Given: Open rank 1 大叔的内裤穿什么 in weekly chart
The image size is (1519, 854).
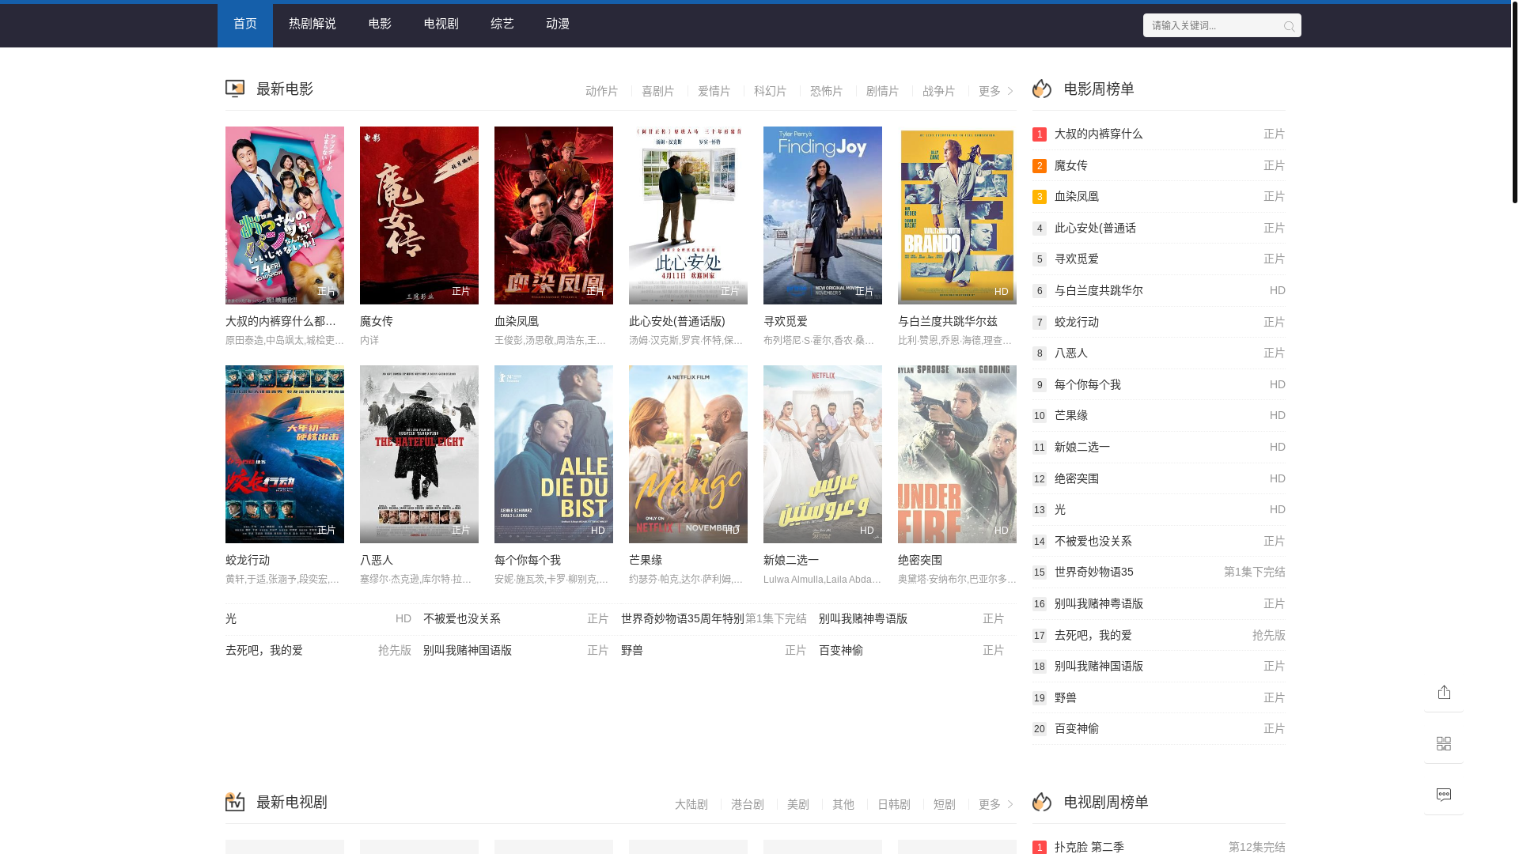Looking at the screenshot, I should (x=1158, y=134).
